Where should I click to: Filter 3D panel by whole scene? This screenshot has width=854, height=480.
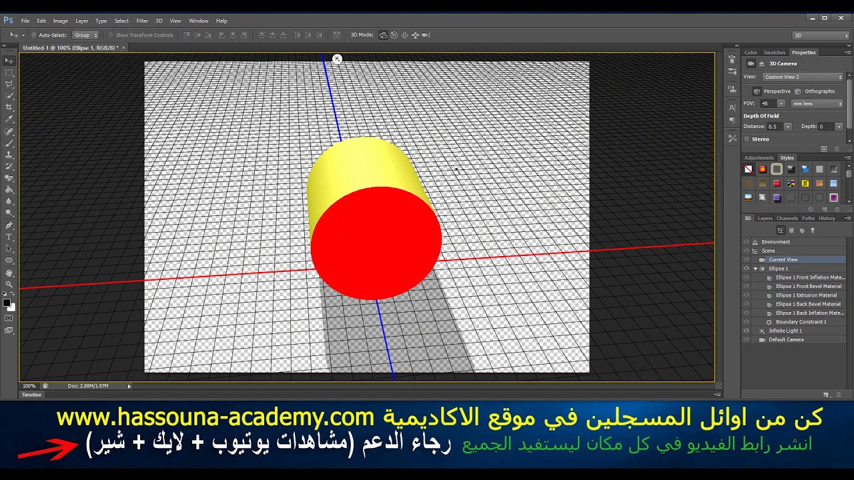[x=781, y=230]
